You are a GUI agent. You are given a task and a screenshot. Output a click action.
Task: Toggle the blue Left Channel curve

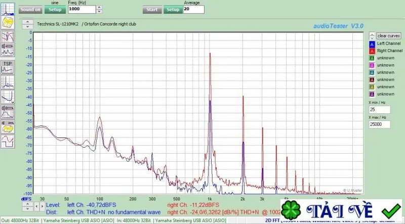372,44
